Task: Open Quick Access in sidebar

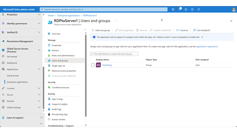Action: coord(13,75)
